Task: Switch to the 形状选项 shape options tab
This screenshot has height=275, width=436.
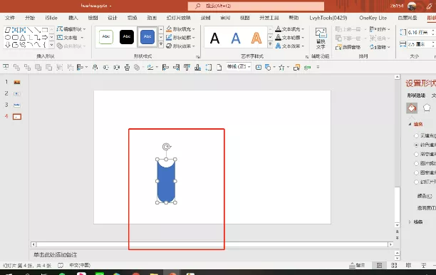Action: tap(416, 95)
